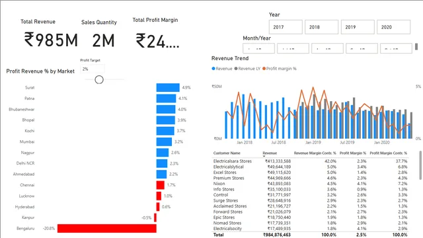Click the Profit Target slider handle
Image resolution: width=423 pixels, height=238 pixels.
coord(99,79)
